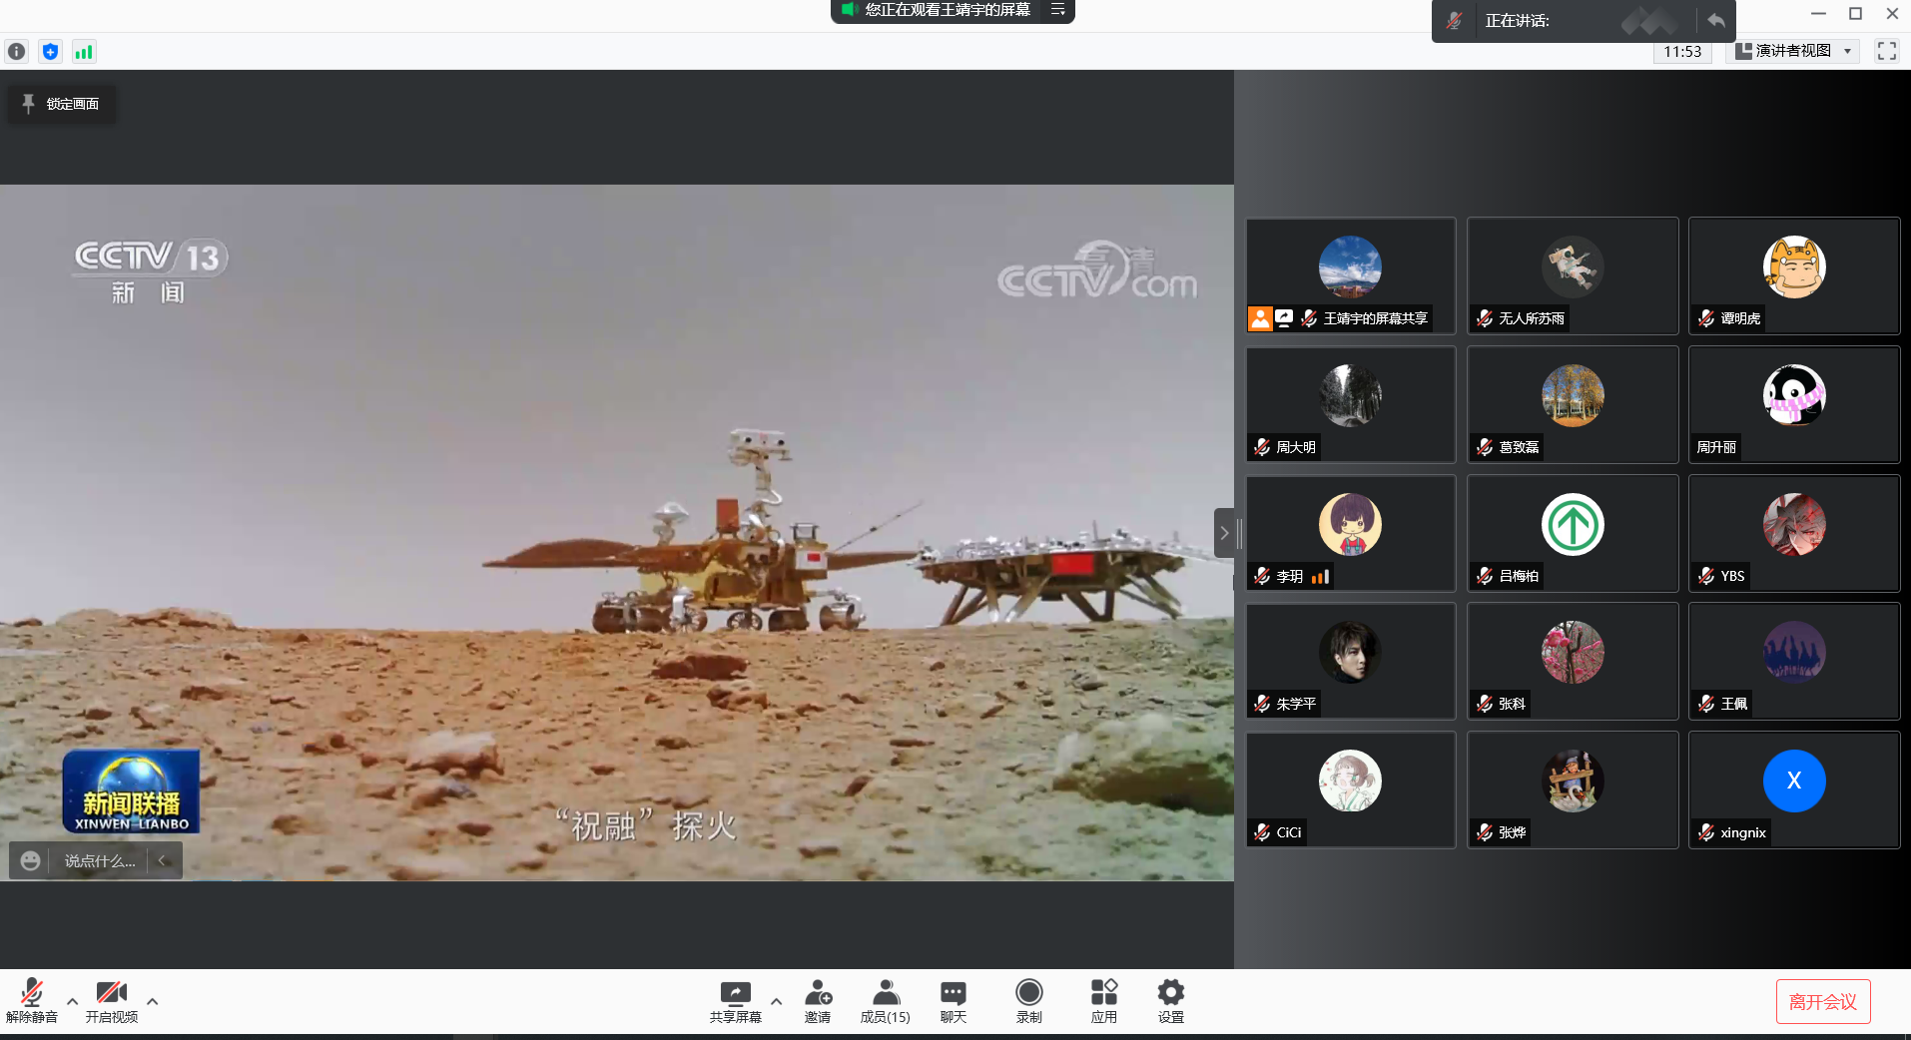Click the share screen button
Screen dimensions: 1911x1040
click(735, 1001)
